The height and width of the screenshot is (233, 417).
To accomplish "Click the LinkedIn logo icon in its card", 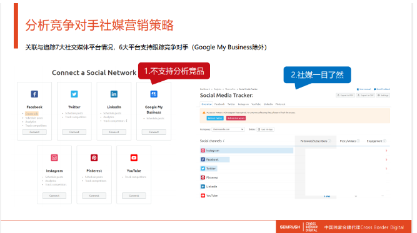I will click(114, 94).
